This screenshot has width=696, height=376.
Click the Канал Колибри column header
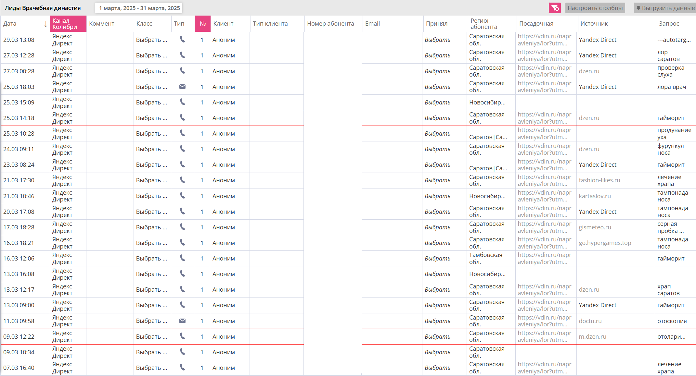pyautogui.click(x=68, y=24)
